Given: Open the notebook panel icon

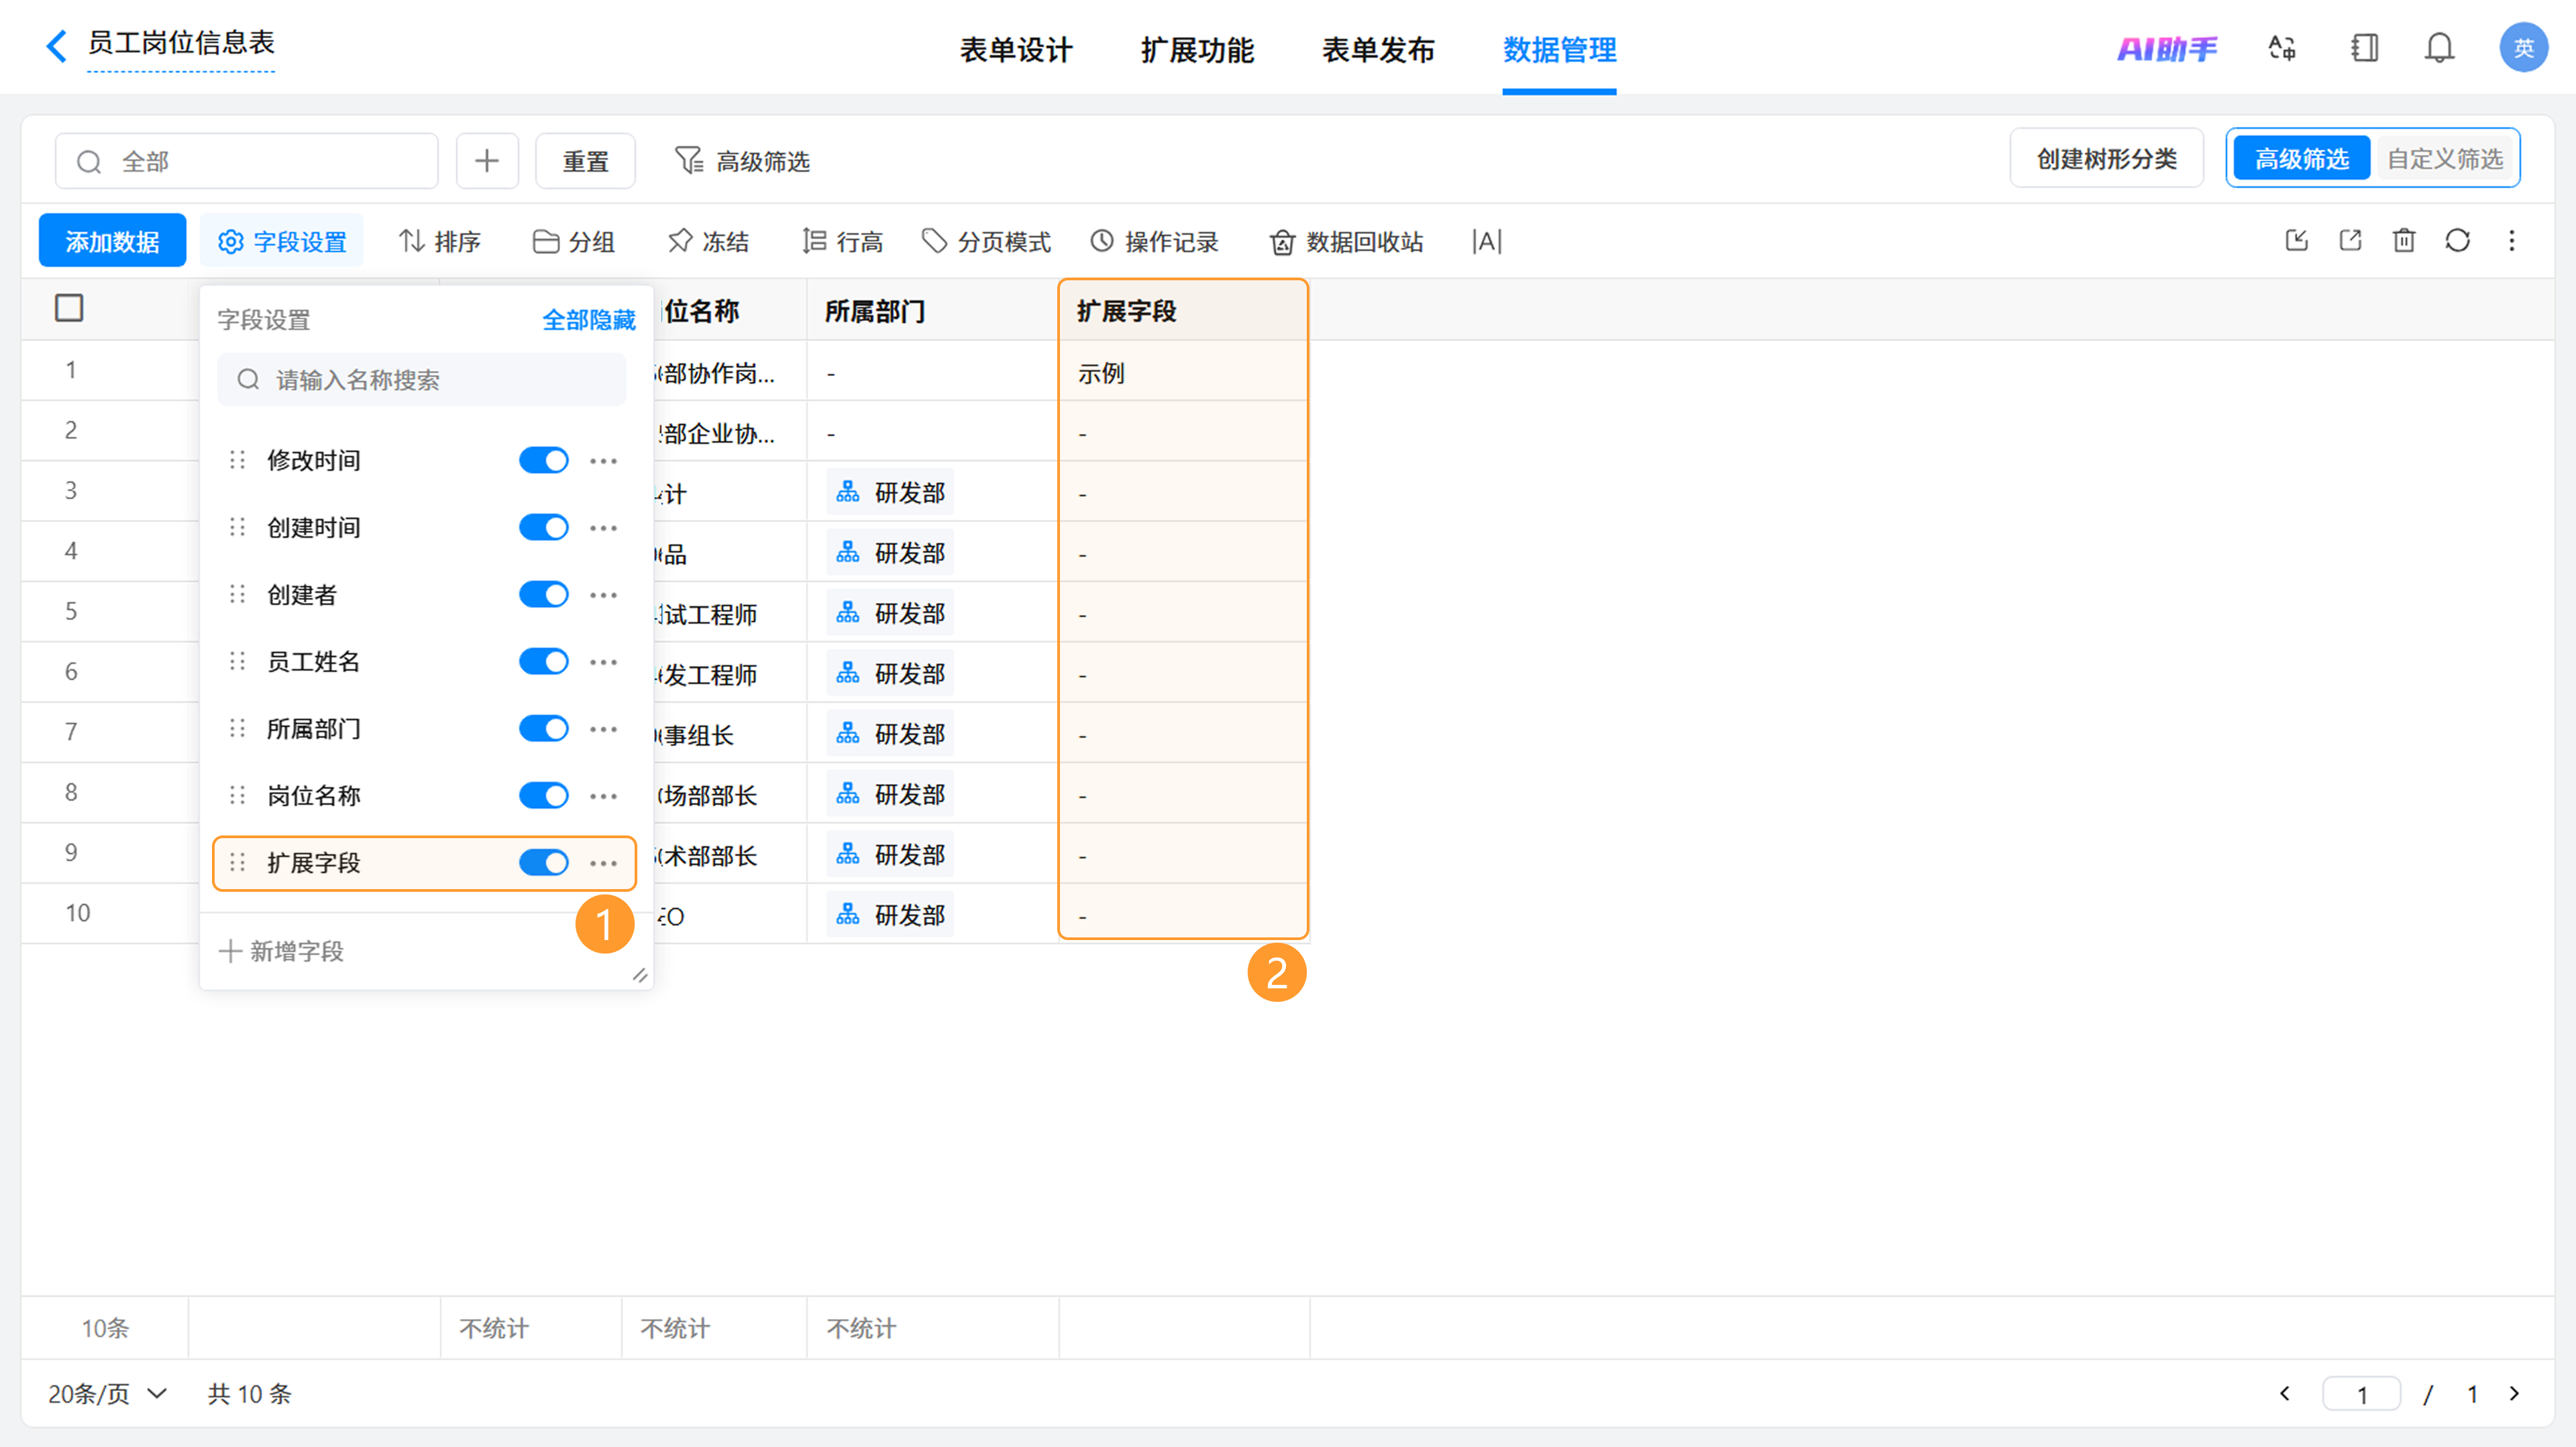Looking at the screenshot, I should tap(2364, 47).
